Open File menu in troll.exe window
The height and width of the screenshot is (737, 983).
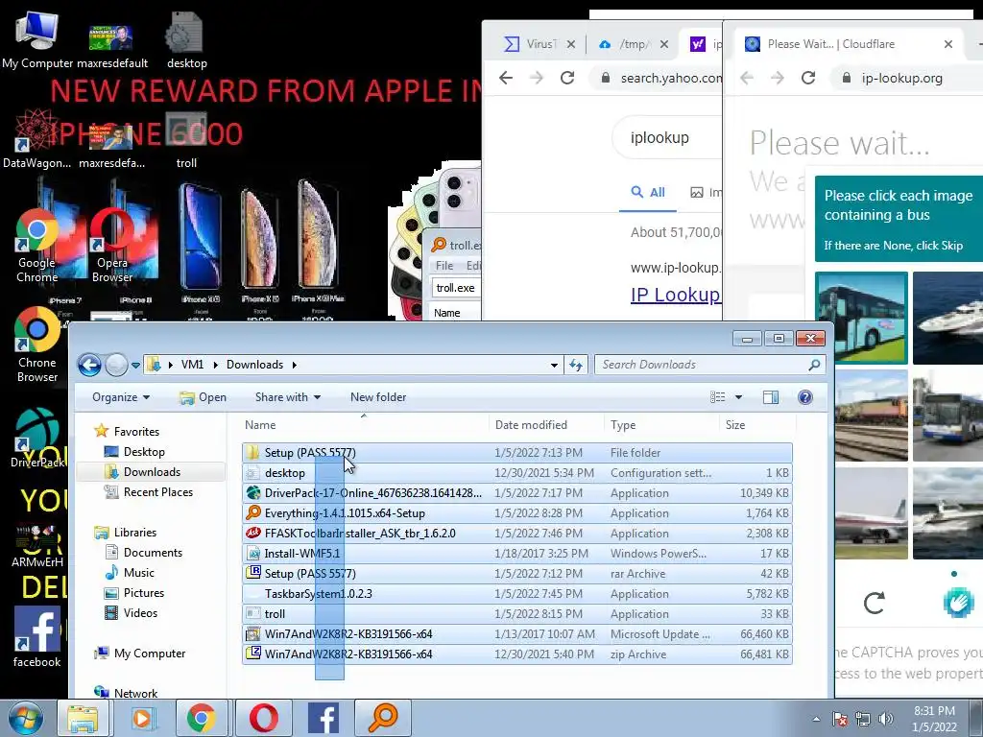point(444,266)
